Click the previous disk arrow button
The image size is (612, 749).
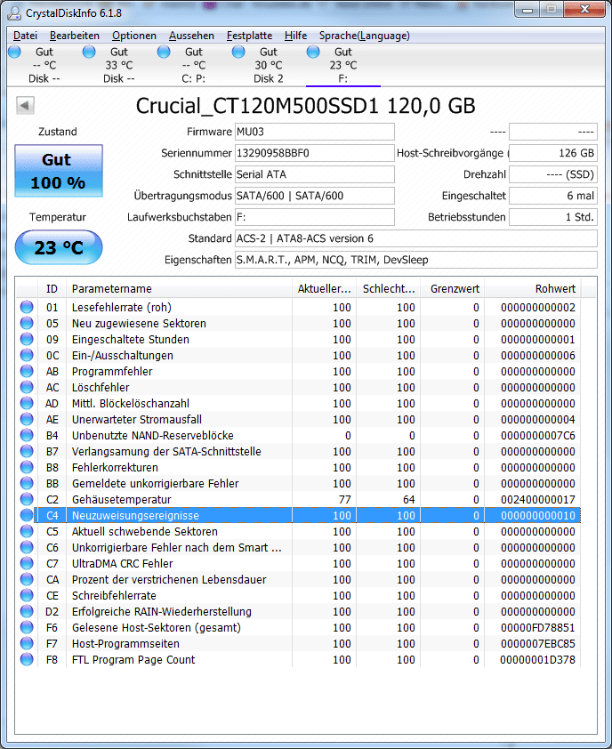click(25, 105)
